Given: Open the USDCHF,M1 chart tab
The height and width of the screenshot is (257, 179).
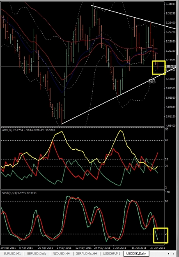Looking at the screenshot, I should (111, 253).
